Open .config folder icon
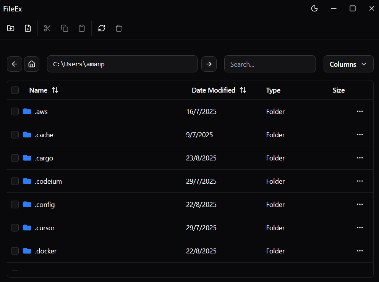Viewport: 379px width, 282px height. pos(27,204)
